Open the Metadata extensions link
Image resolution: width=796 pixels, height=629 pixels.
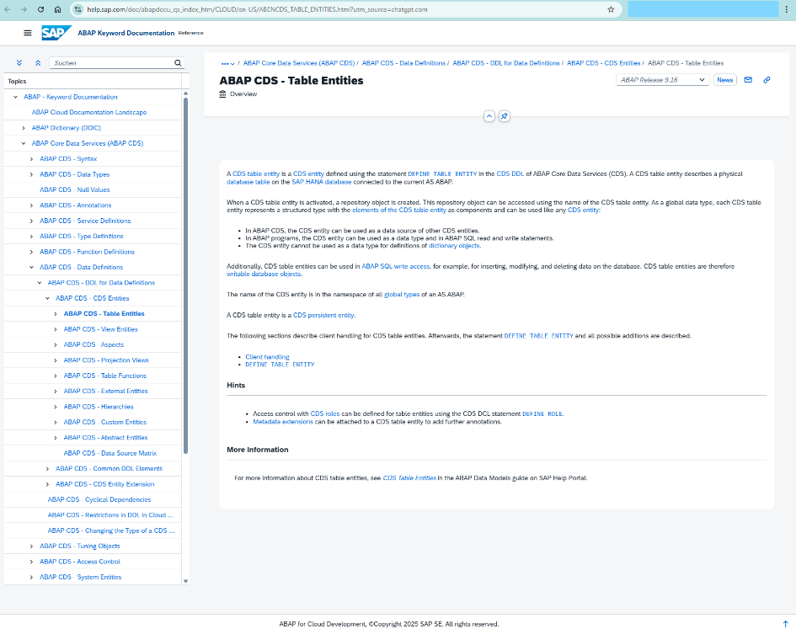coord(283,422)
